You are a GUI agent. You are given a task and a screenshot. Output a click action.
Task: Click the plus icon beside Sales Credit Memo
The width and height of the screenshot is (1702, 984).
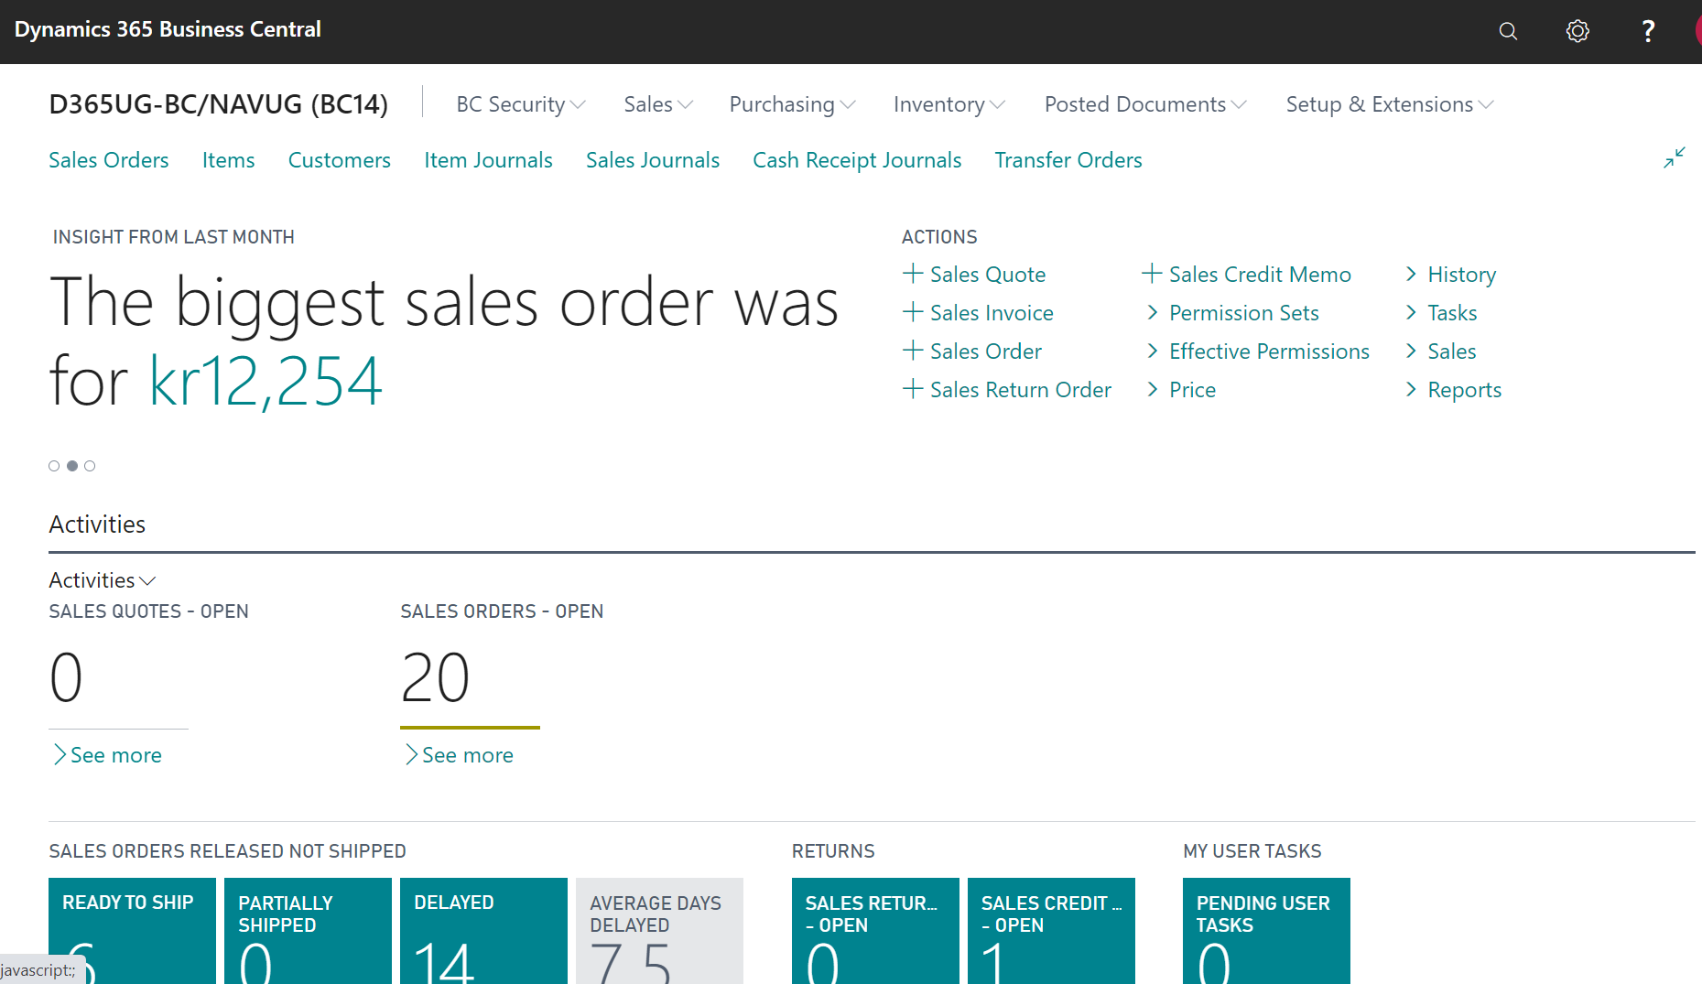pyautogui.click(x=1152, y=273)
